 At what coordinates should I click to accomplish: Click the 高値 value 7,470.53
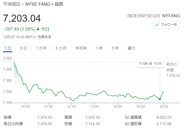pyautogui.click(x=93, y=117)
